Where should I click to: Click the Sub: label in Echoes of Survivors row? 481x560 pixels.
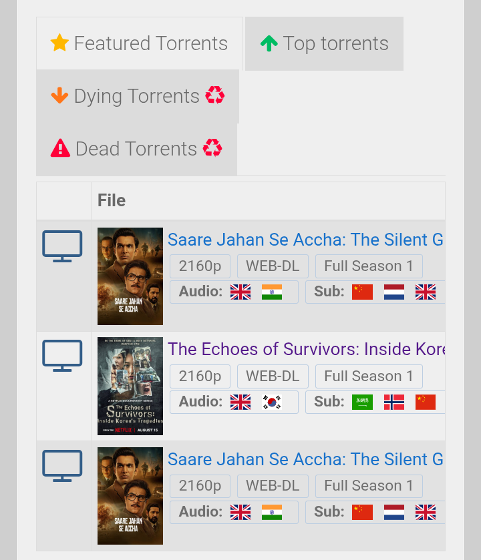click(329, 401)
